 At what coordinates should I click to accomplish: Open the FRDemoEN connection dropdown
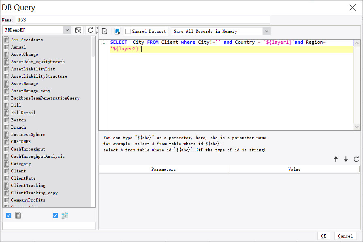pos(67,30)
